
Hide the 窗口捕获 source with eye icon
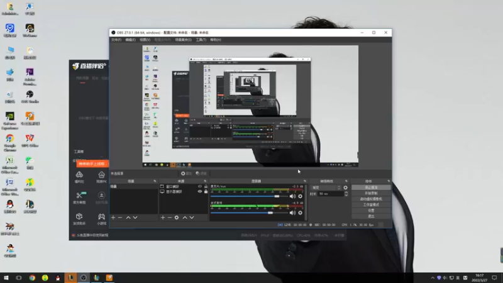pyautogui.click(x=200, y=186)
